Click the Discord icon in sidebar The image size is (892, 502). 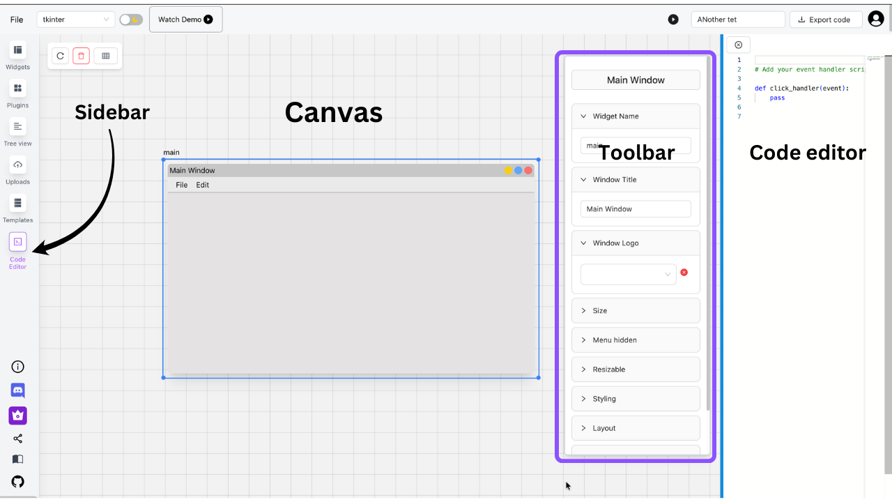tap(18, 390)
